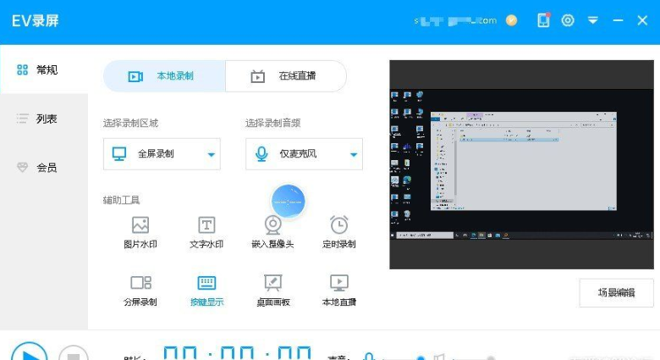This screenshot has width=660, height=360.
Task: Click the EV录屏 app title
Action: tap(35, 20)
